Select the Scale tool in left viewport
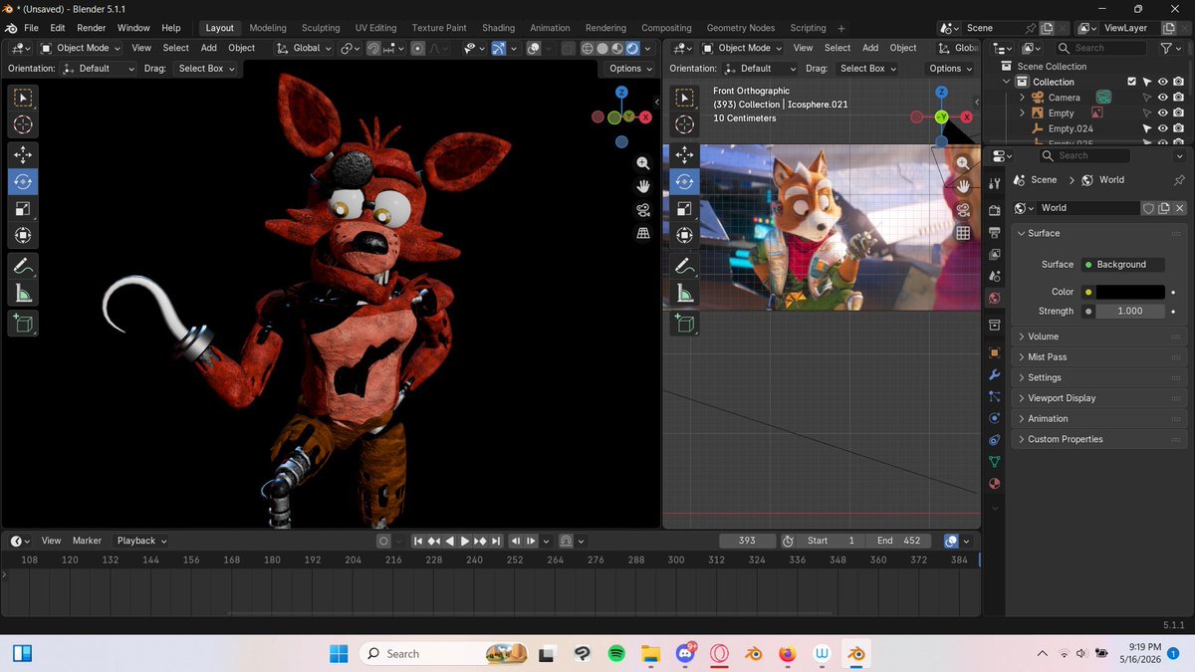 click(23, 208)
